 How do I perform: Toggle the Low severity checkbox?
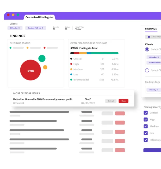[146, 133]
